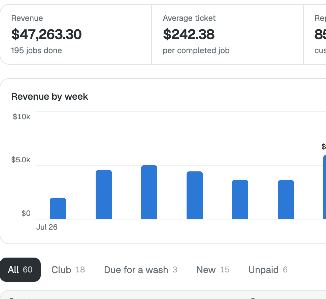This screenshot has height=299, width=326.
Task: Click the Jul 26 week bar
Action: pos(58,208)
